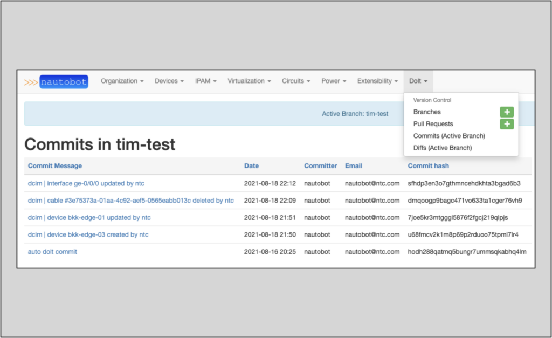The width and height of the screenshot is (552, 338).
Task: Click email in the 'auto dolt commit' row
Action: coord(372,252)
